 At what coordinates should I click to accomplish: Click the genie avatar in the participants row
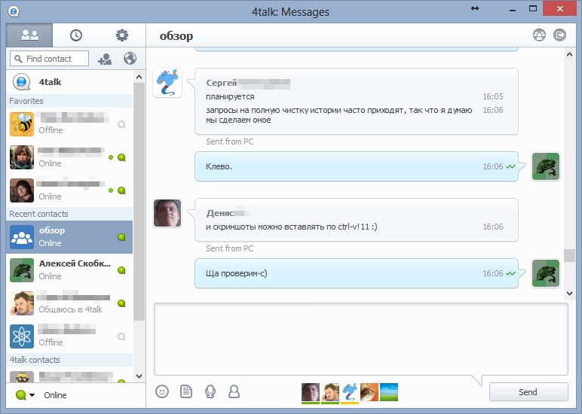click(350, 391)
